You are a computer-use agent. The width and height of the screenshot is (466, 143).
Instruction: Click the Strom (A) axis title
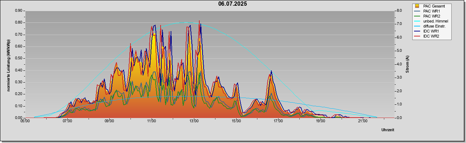[407, 64]
